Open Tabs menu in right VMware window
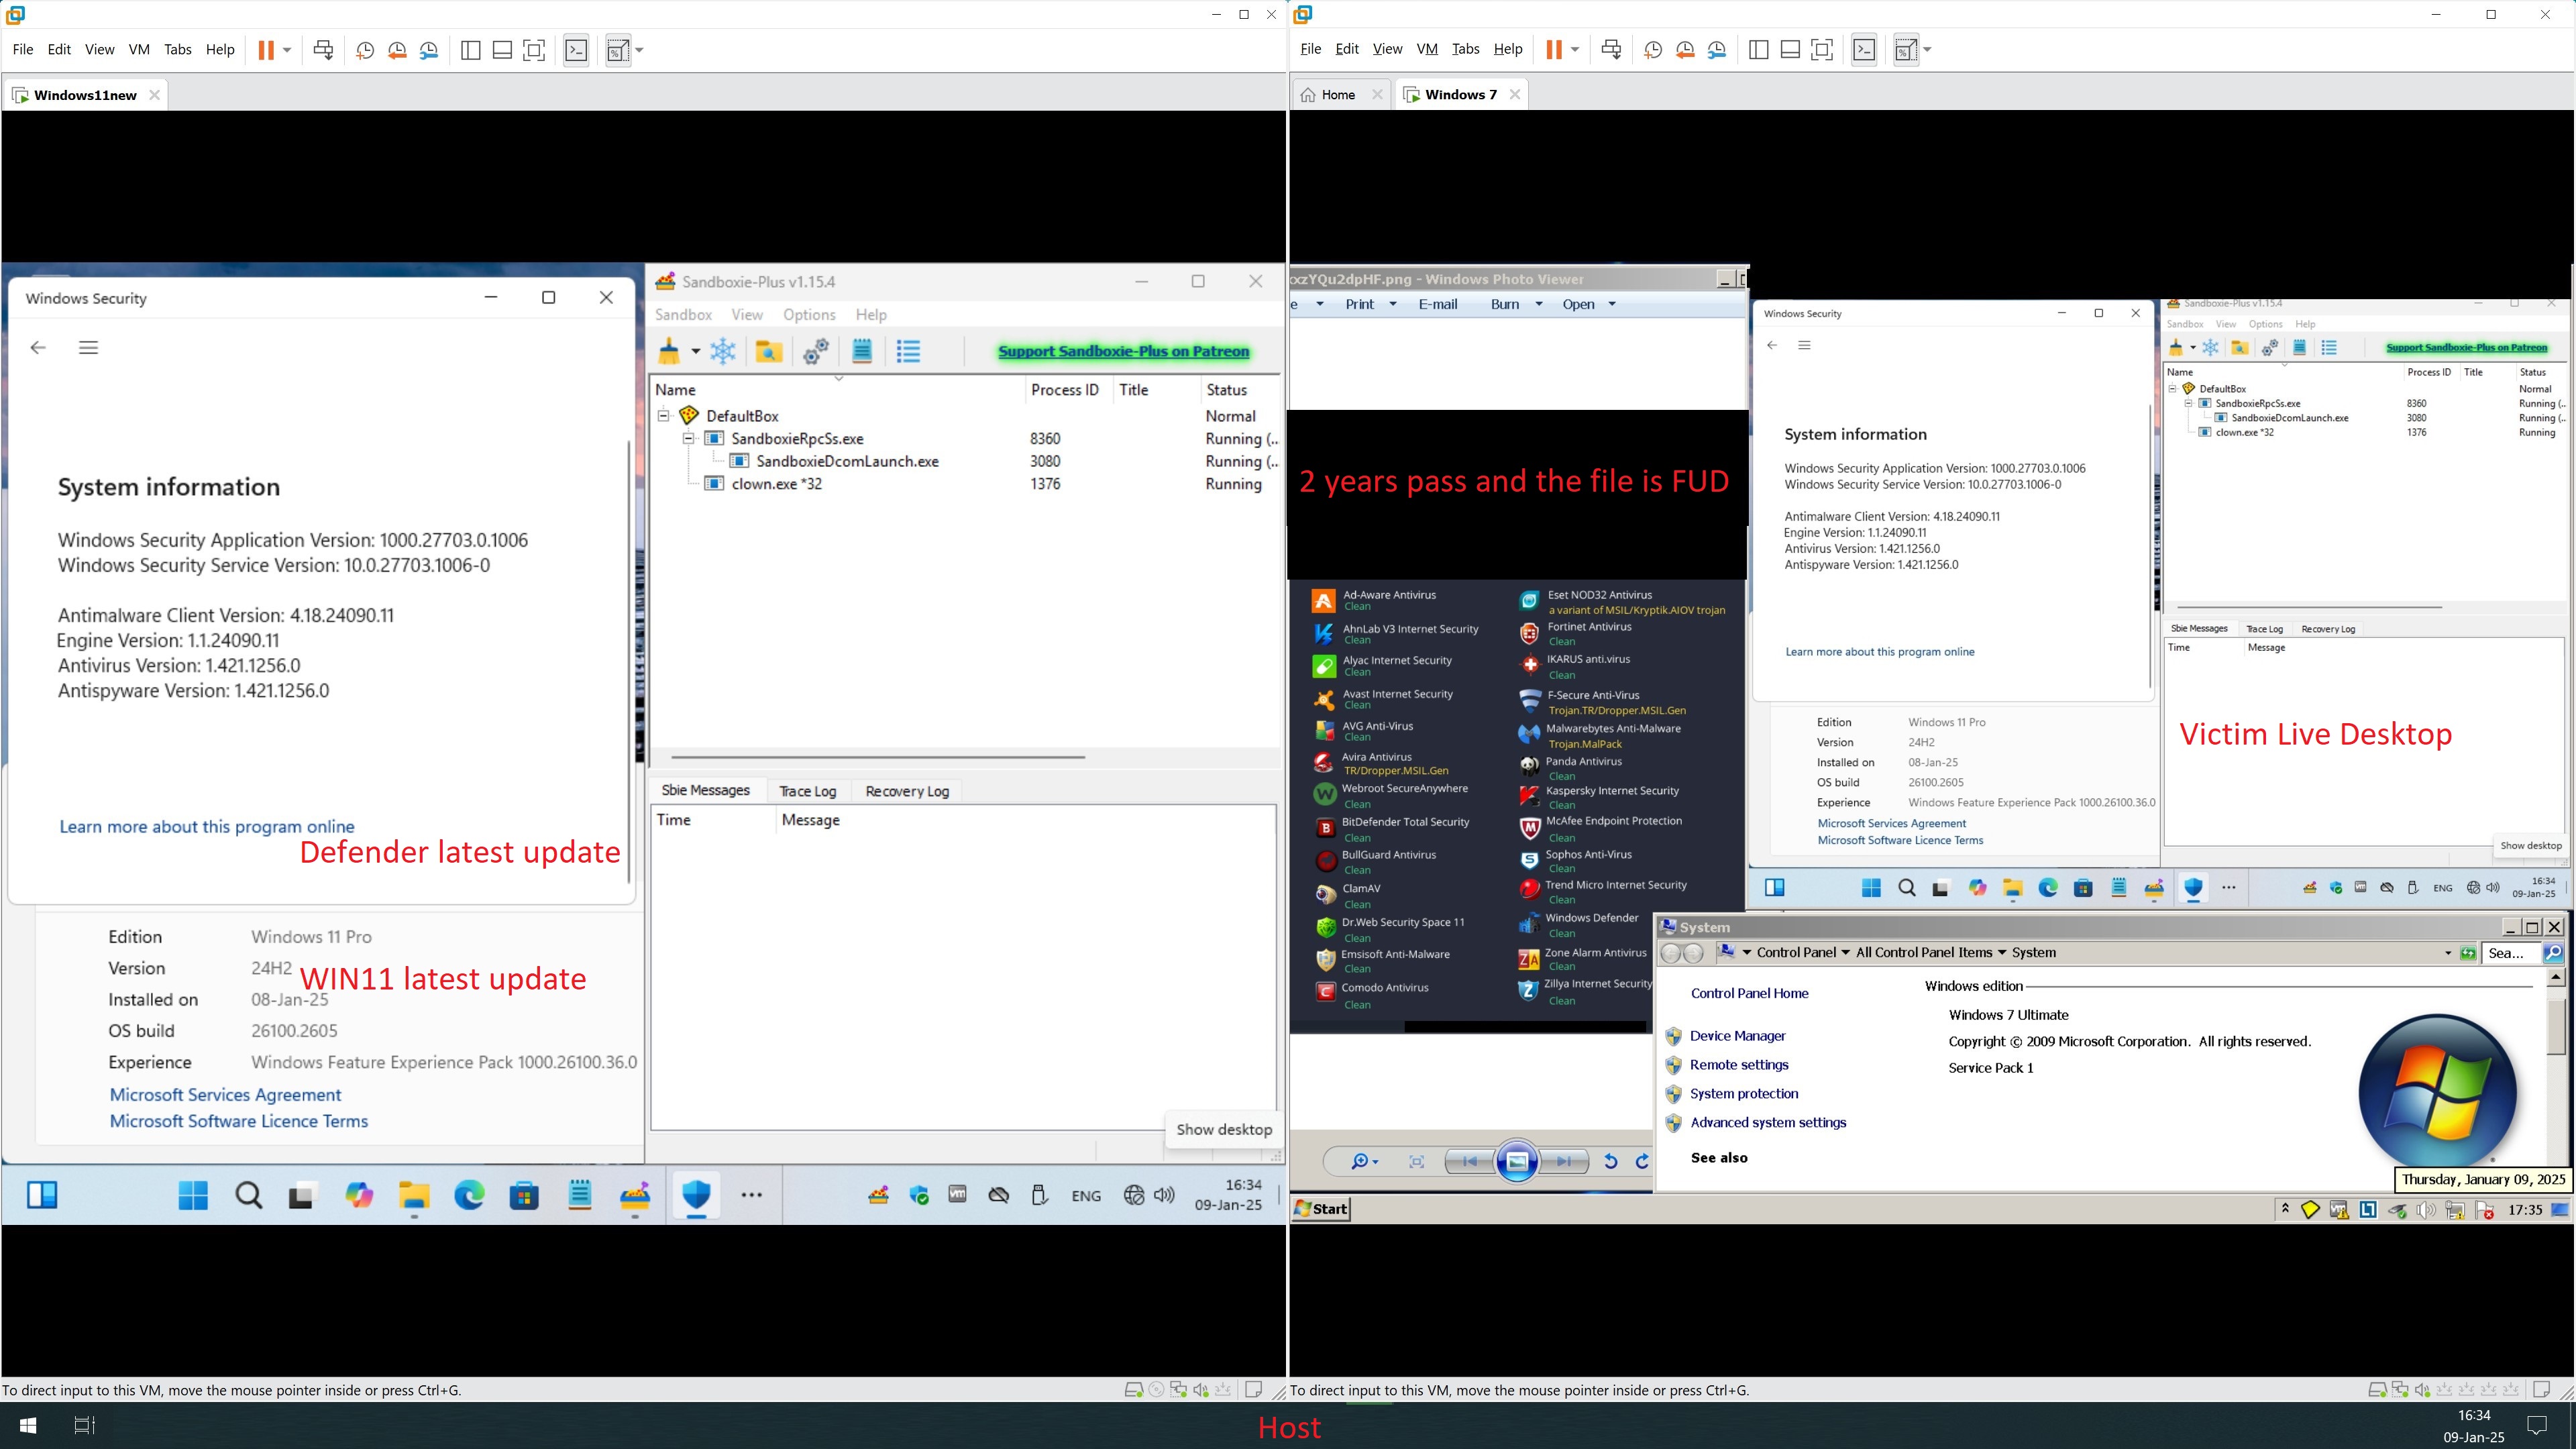2576x1449 pixels. coord(1465,50)
